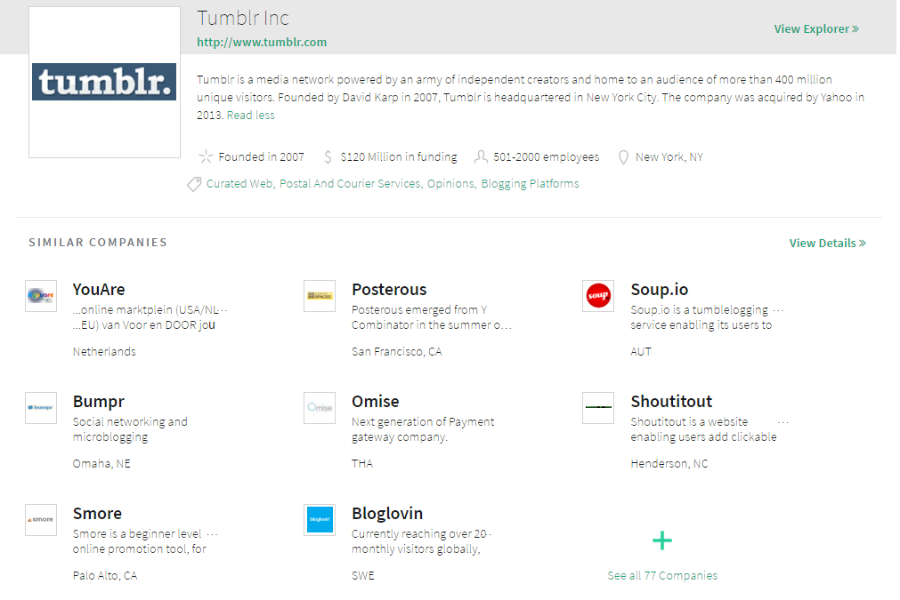Click Bumpr social networking description
This screenshot has height=600, width=900.
click(130, 429)
